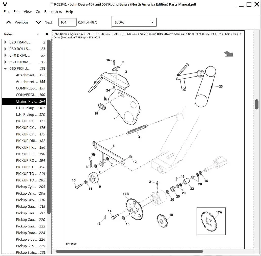The width and height of the screenshot is (261, 256).
Task: Open the View menu
Action: tap(28, 12)
